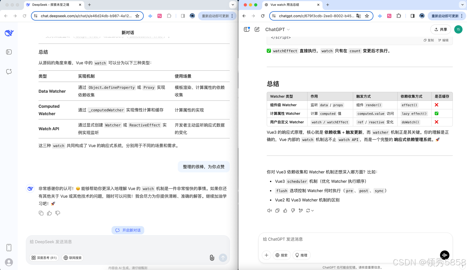Select the Vue watch browser tab

point(292,5)
